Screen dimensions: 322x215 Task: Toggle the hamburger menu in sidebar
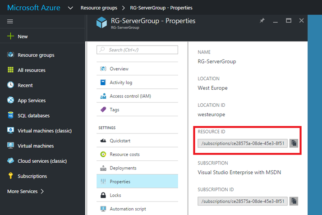point(10,21)
